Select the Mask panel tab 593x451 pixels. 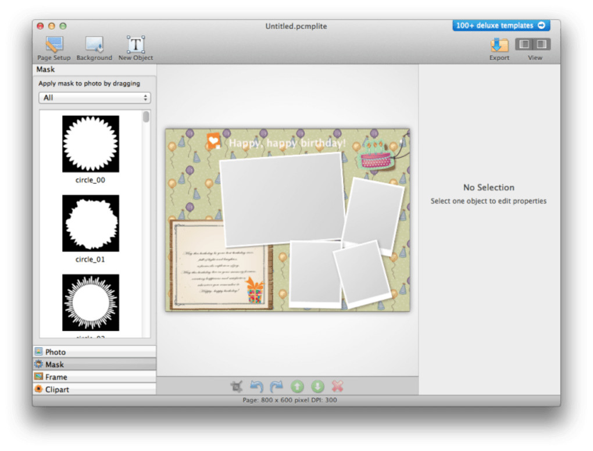[x=94, y=364]
